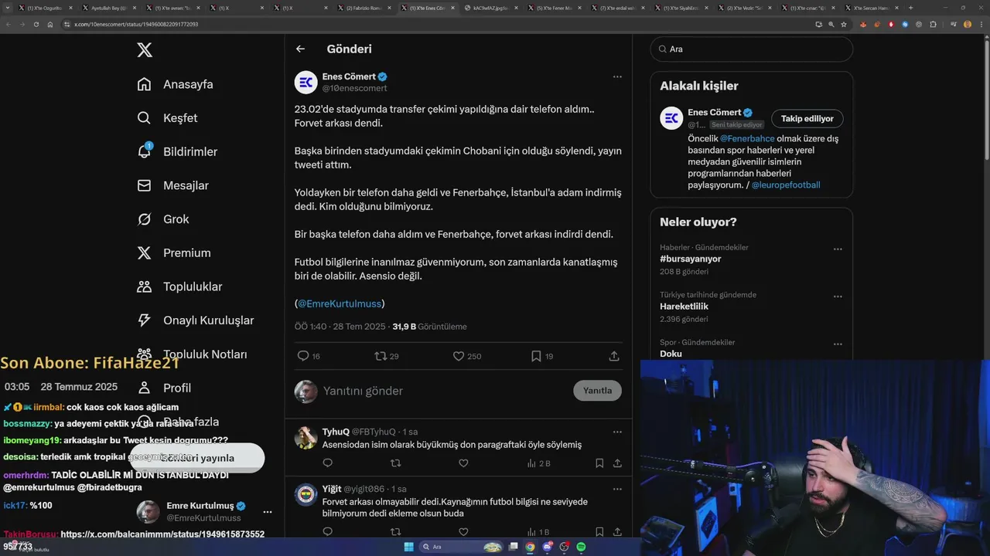
Task: Open Topluluk Notları in sidebar
Action: pos(205,354)
